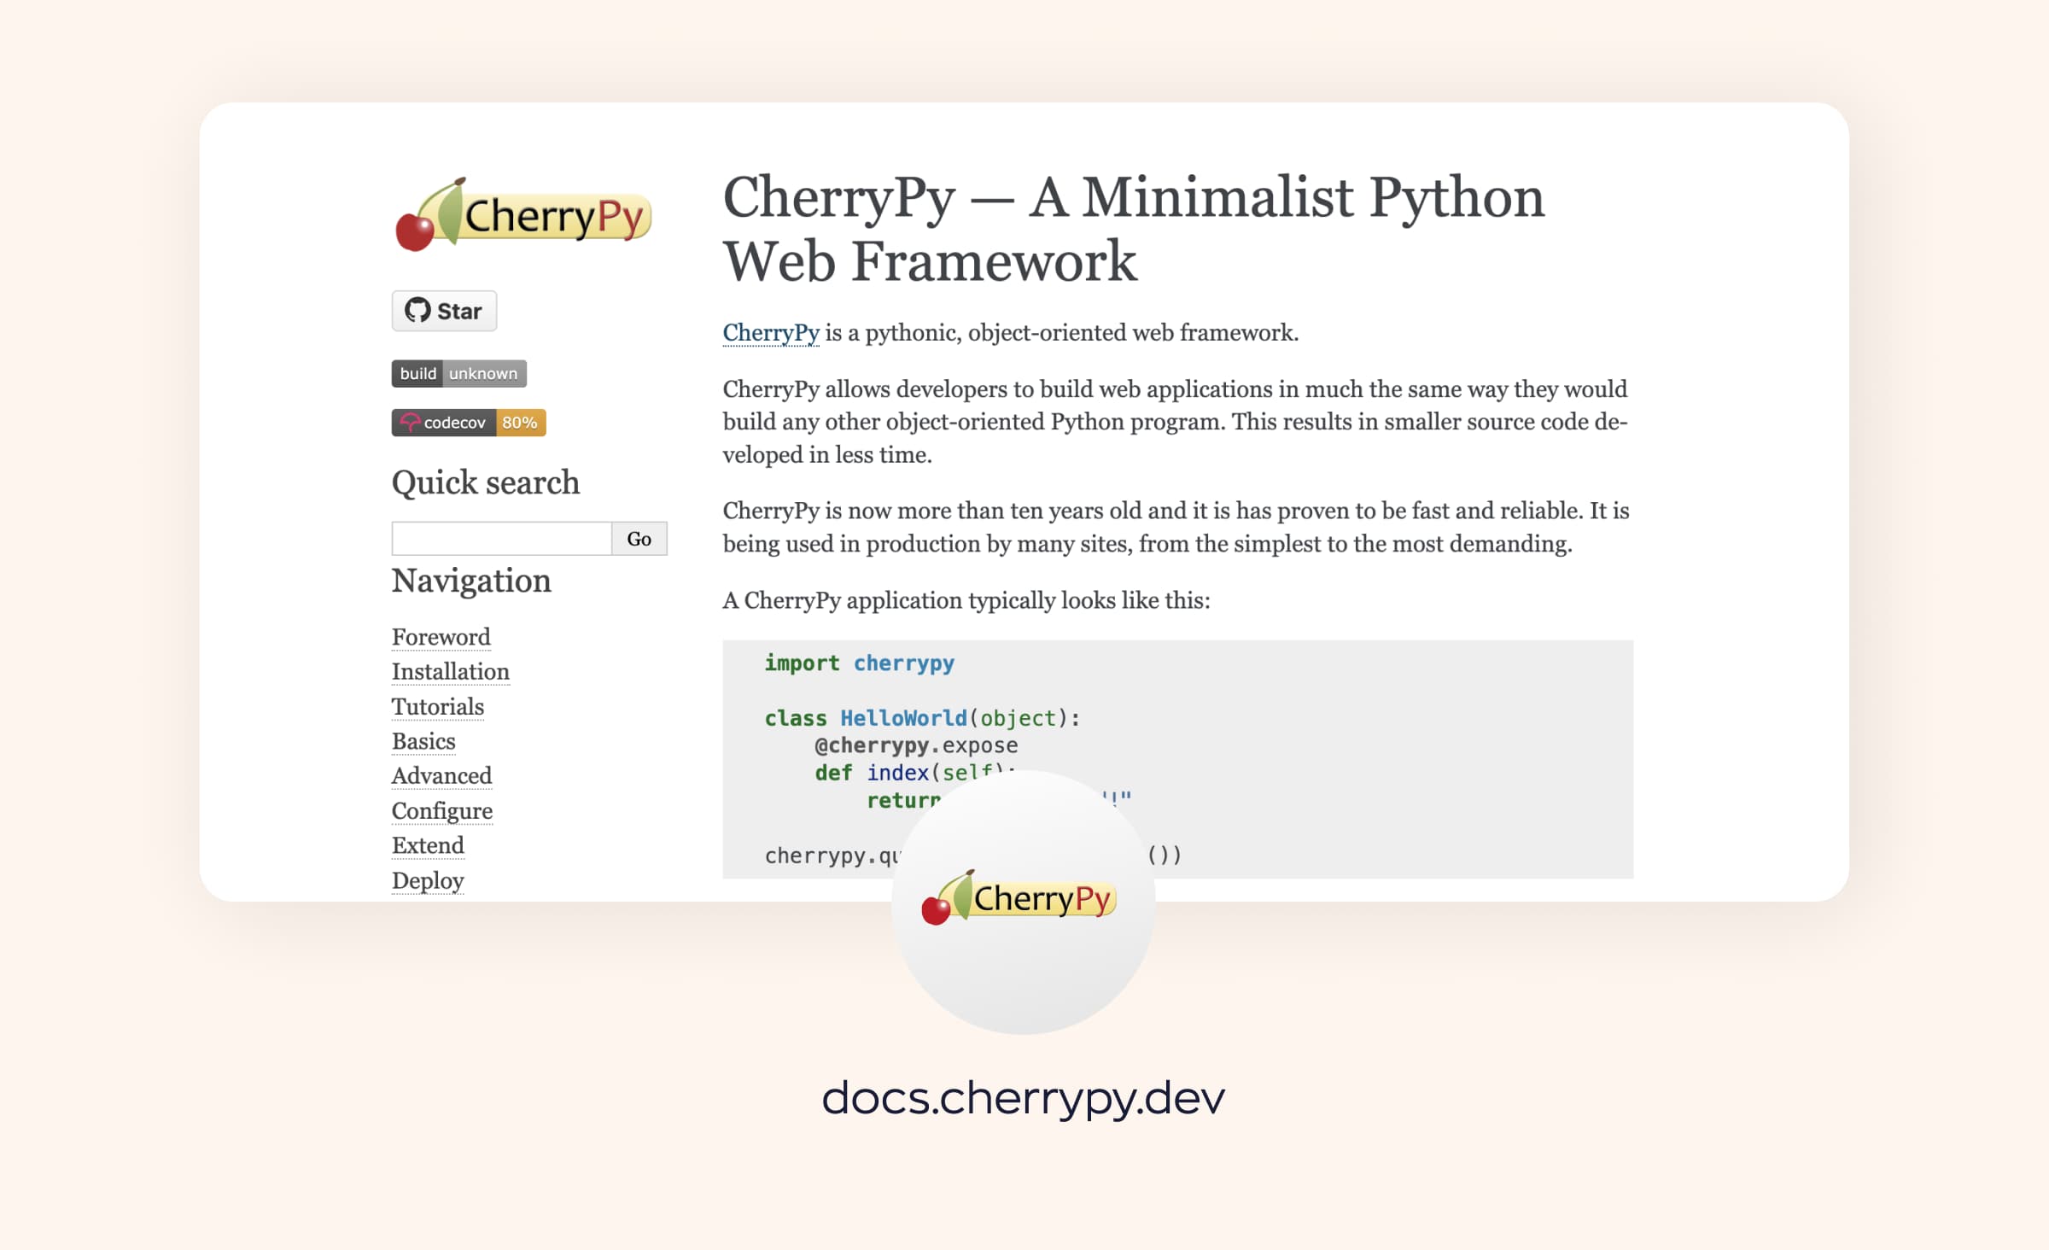Viewport: 2049px width, 1250px height.
Task: Open the Installation navigation link
Action: point(451,672)
